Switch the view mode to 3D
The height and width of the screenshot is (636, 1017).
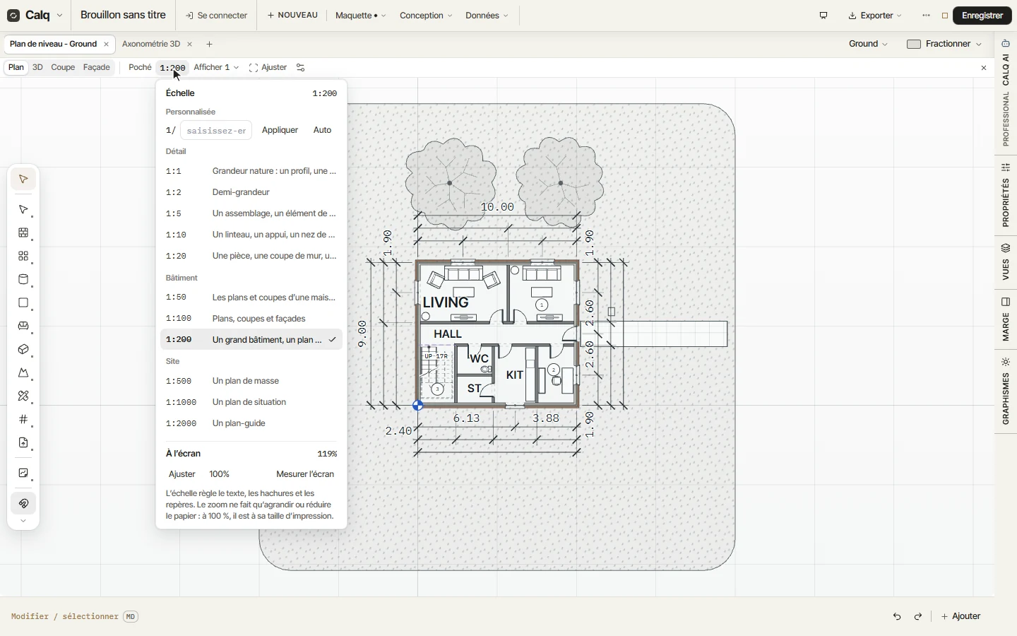coord(37,68)
